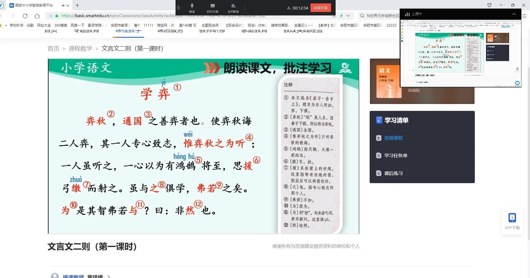Close the 国家中小学智慧教育平台 tab
530x278 pixels.
(68, 5)
